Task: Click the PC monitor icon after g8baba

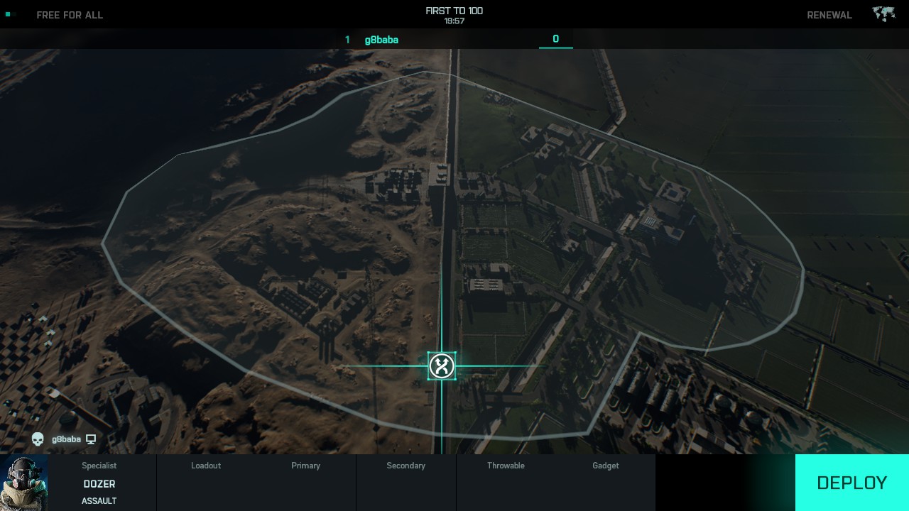Action: (91, 439)
